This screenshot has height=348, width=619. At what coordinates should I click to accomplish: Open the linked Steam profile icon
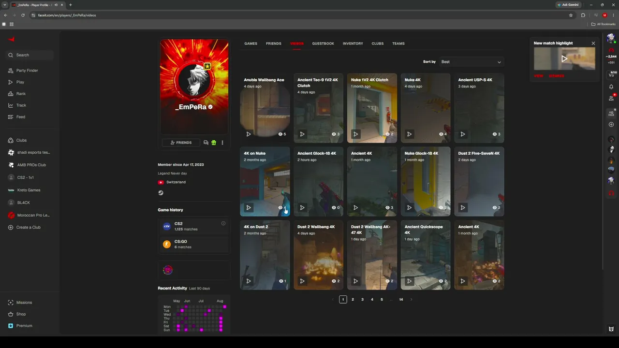(161, 193)
